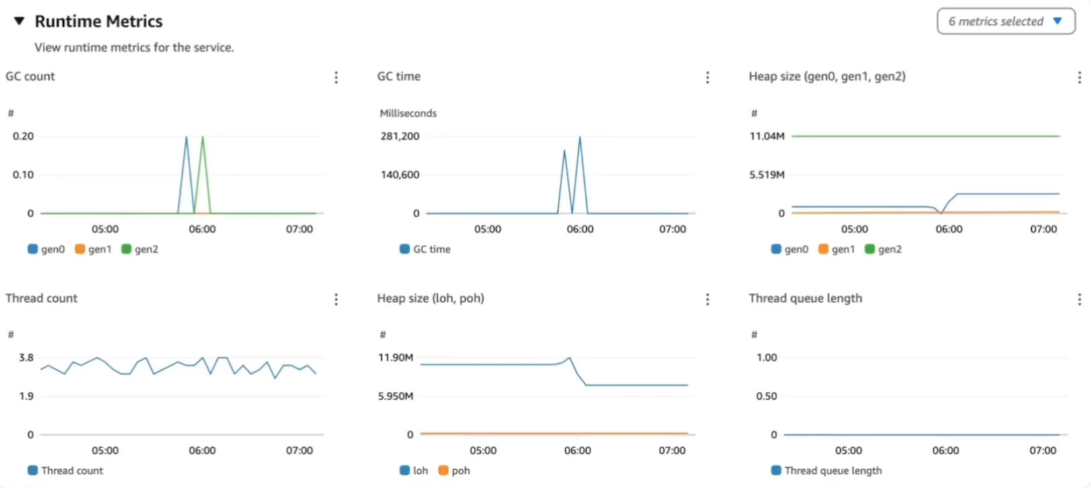Toggle the loh series in heap legend
This screenshot has height=488, width=1091.
tap(414, 471)
